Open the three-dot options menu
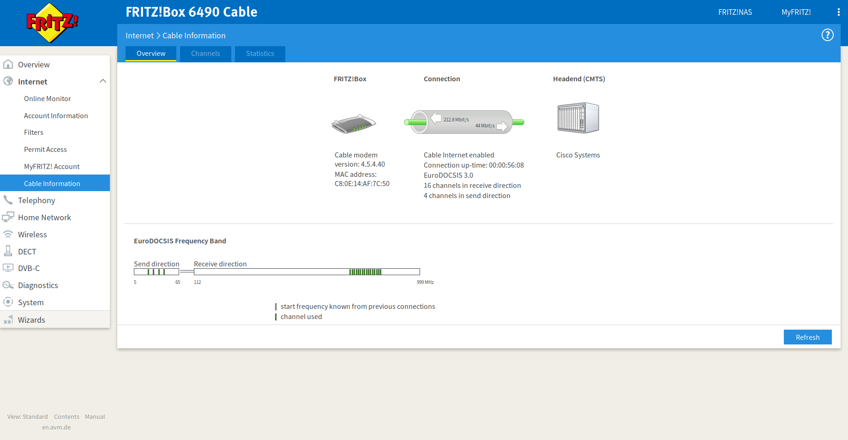The height and width of the screenshot is (440, 848). tap(838, 12)
